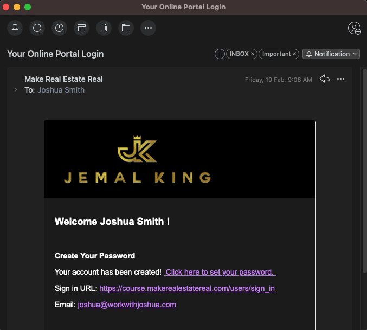The height and width of the screenshot is (330, 367).
Task: Maximize window with the green button
Action: 28,7
